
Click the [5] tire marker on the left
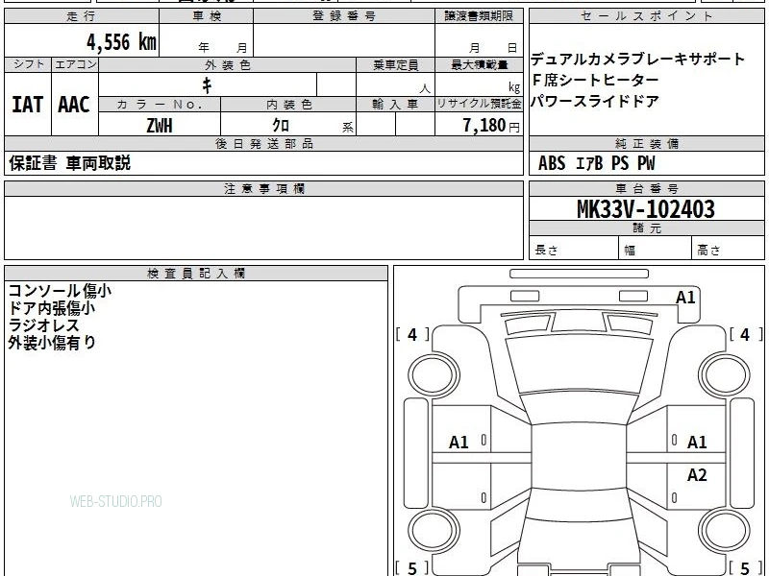412,568
